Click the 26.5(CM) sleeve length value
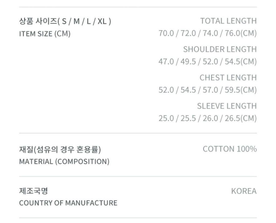Image resolution: width=276 pixels, height=223 pixels. pos(241,118)
